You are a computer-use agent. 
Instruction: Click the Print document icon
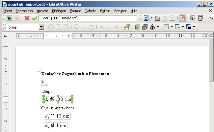click(x=200, y=18)
